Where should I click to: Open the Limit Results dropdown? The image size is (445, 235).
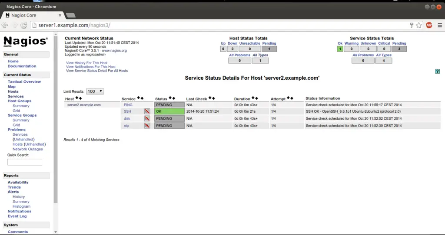coord(95,91)
